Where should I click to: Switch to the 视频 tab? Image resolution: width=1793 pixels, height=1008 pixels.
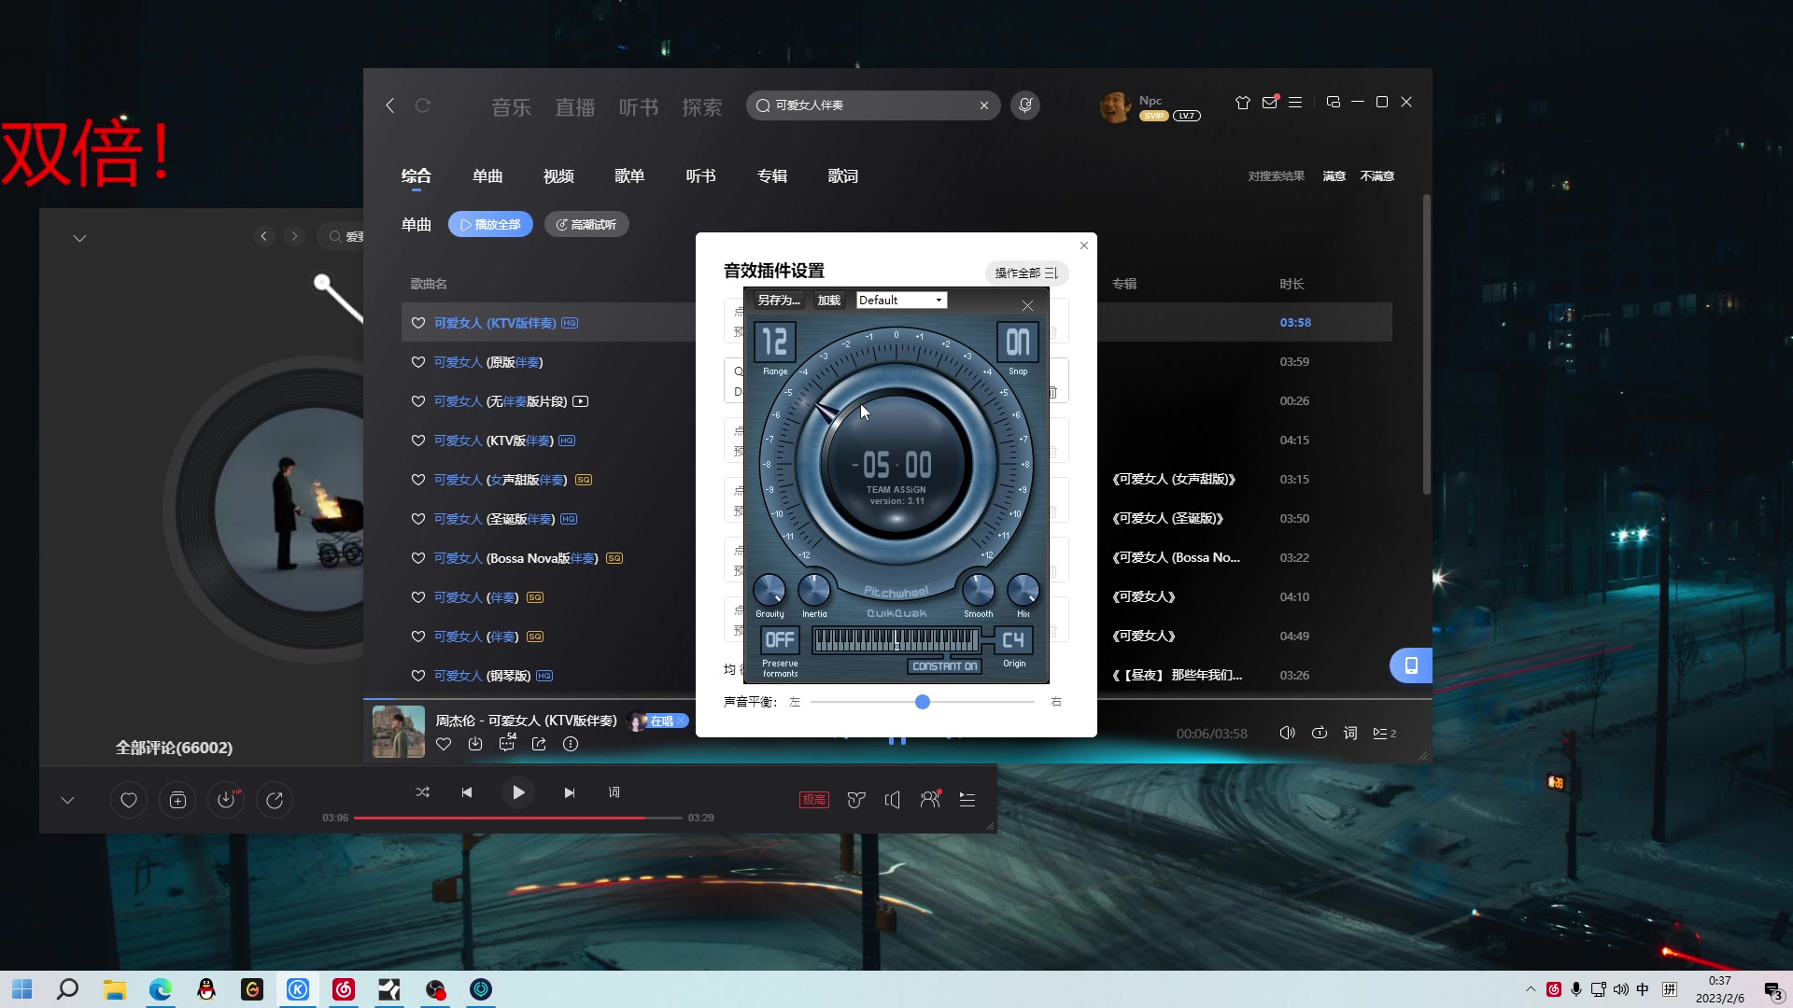click(558, 176)
